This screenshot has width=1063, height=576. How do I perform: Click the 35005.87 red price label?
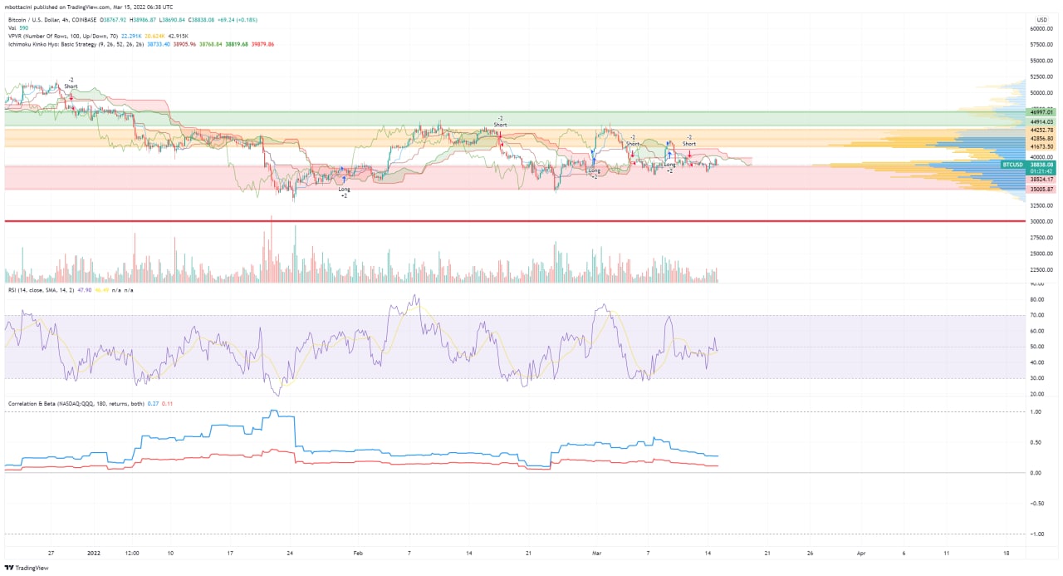click(1041, 190)
